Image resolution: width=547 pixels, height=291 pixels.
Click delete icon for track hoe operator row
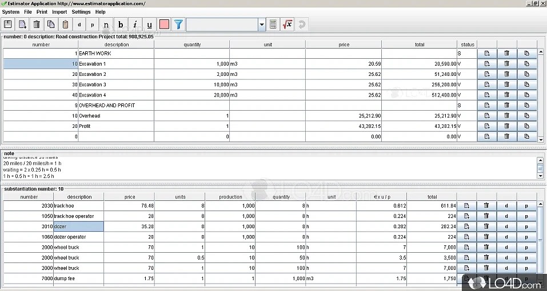pyautogui.click(x=486, y=216)
